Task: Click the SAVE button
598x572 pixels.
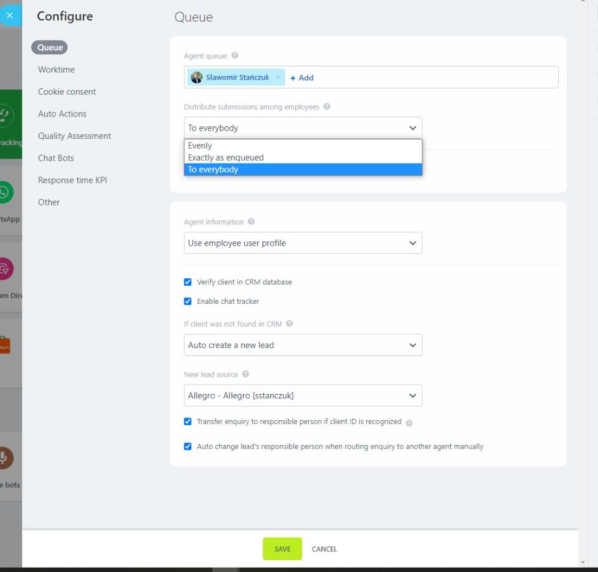Action: point(282,549)
